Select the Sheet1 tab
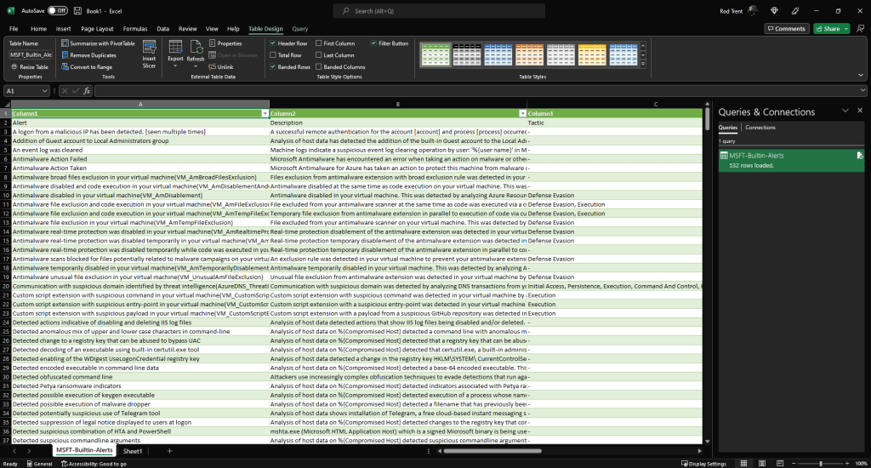Viewport: 871px width, 468px height. coord(133,451)
